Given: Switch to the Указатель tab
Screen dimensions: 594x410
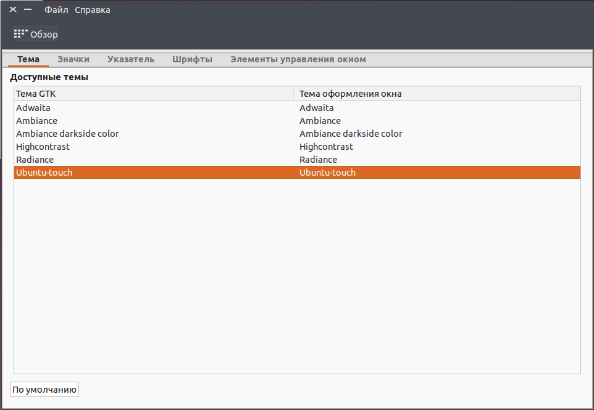Looking at the screenshot, I should [x=131, y=59].
